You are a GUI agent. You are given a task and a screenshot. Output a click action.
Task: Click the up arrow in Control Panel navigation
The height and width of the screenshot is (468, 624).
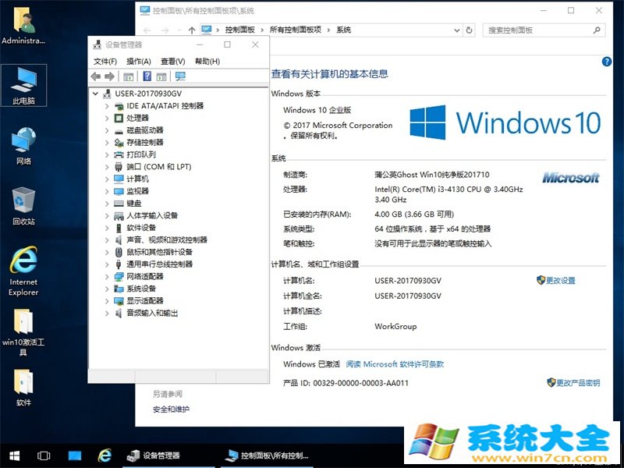pyautogui.click(x=192, y=30)
